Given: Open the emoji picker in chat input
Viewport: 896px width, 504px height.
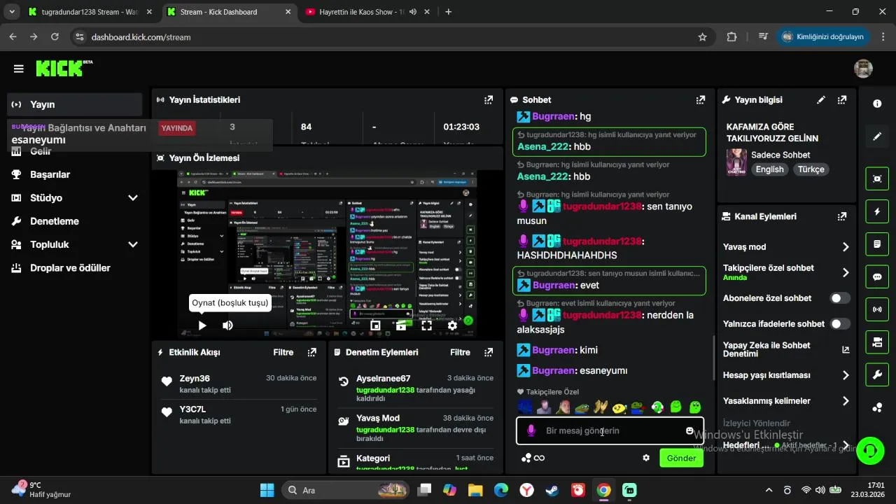Looking at the screenshot, I should point(689,430).
